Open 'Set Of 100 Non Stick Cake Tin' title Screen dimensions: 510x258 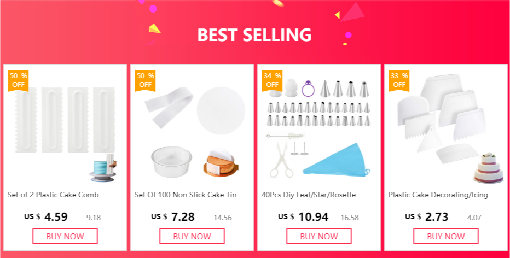[x=186, y=195]
